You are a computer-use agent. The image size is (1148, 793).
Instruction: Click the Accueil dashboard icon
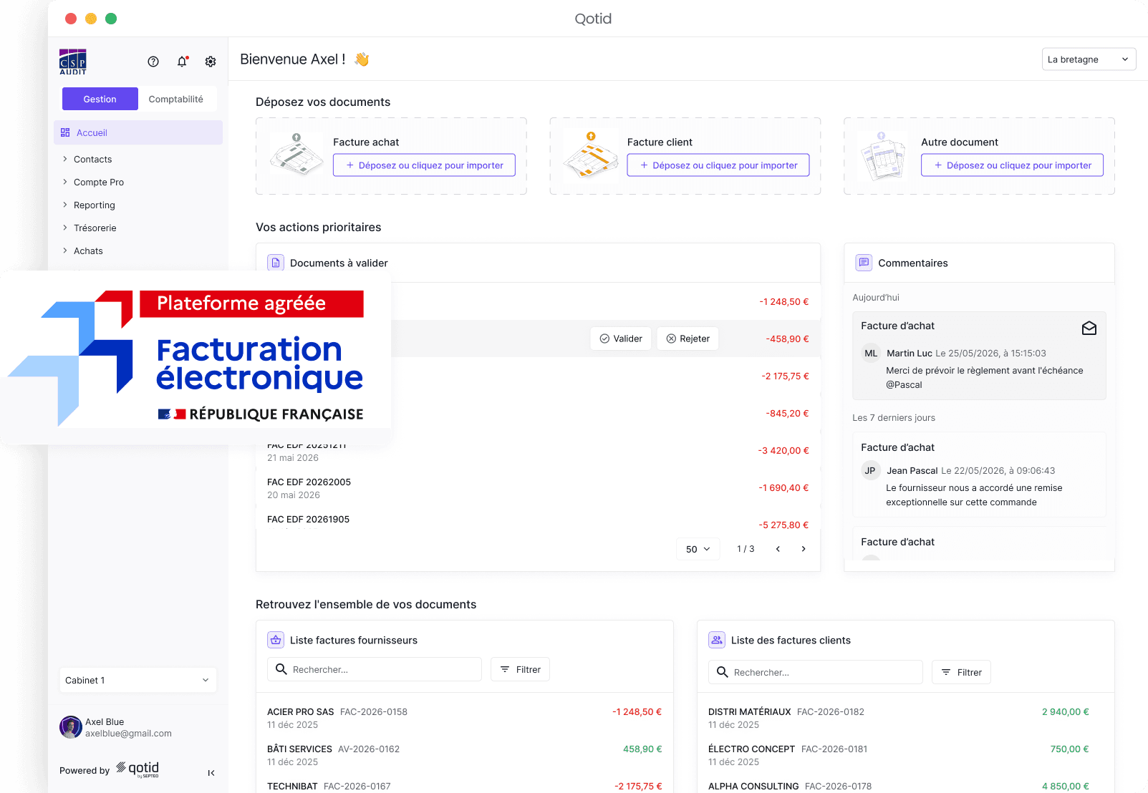tap(65, 132)
